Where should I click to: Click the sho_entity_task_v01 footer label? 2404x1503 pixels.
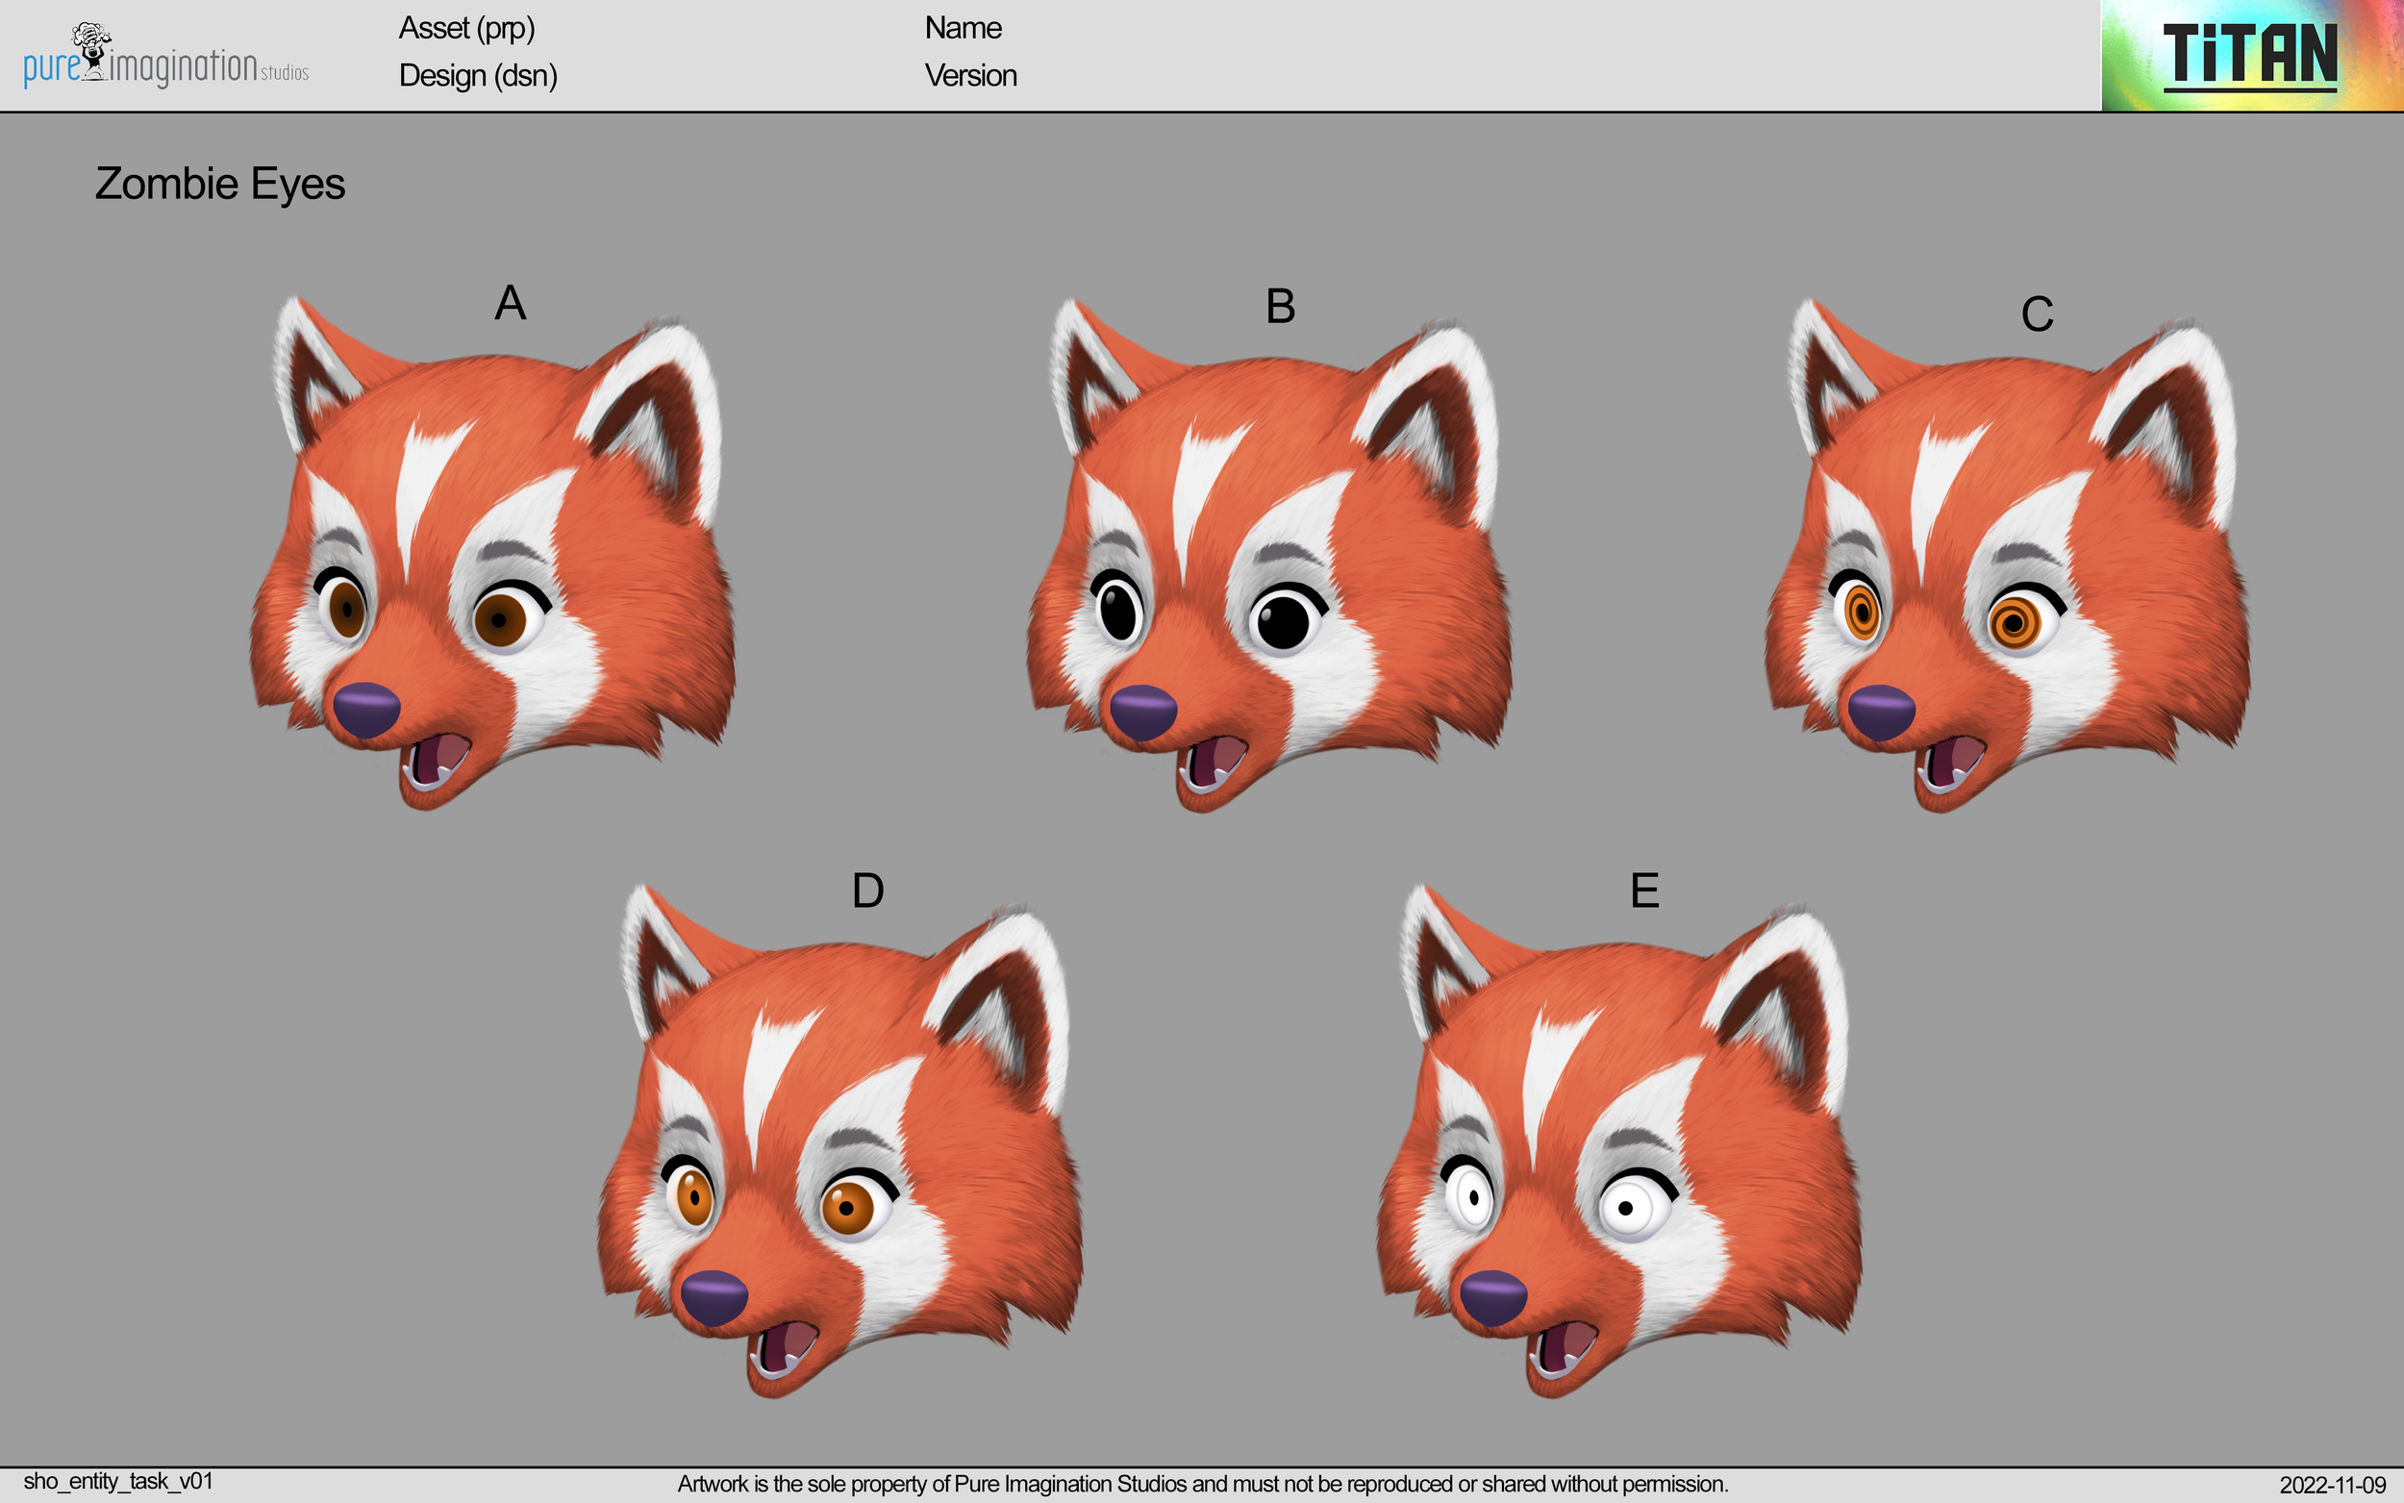[119, 1476]
